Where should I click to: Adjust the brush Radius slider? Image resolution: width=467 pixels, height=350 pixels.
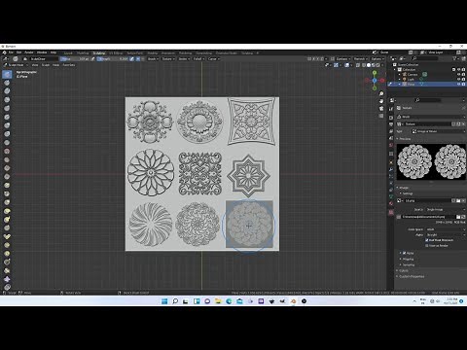[75, 59]
